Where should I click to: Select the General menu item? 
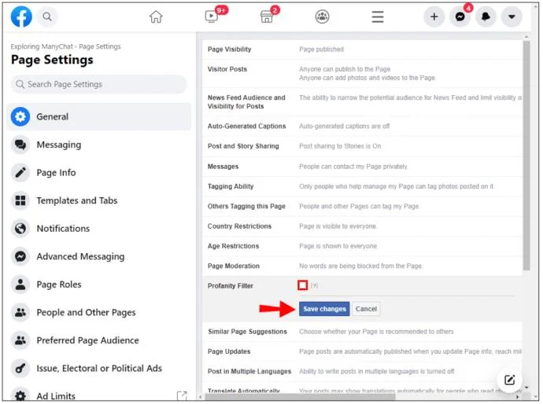pyautogui.click(x=99, y=116)
